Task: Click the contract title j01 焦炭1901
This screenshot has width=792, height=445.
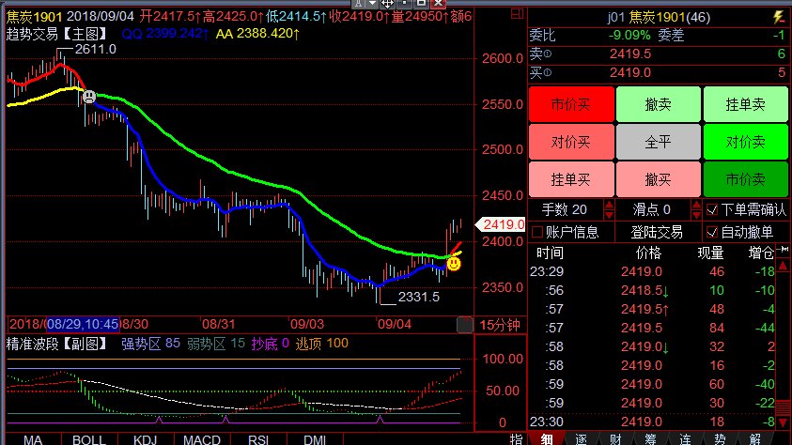Action: [x=659, y=18]
